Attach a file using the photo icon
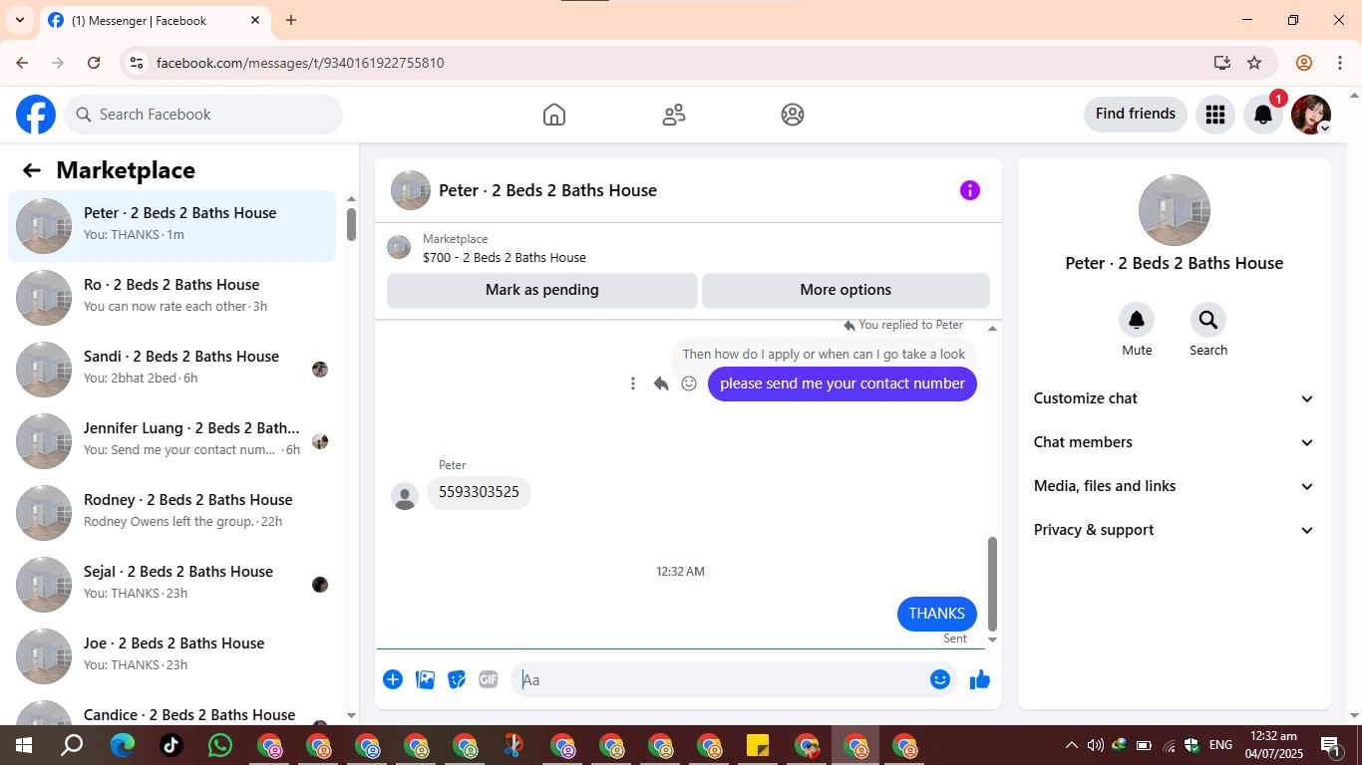Image resolution: width=1362 pixels, height=765 pixels. click(425, 679)
